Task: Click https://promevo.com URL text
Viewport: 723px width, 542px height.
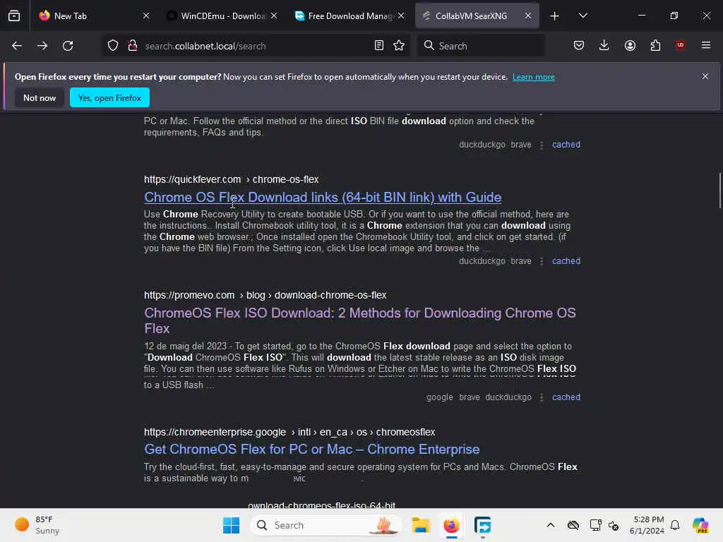Action: click(x=189, y=295)
